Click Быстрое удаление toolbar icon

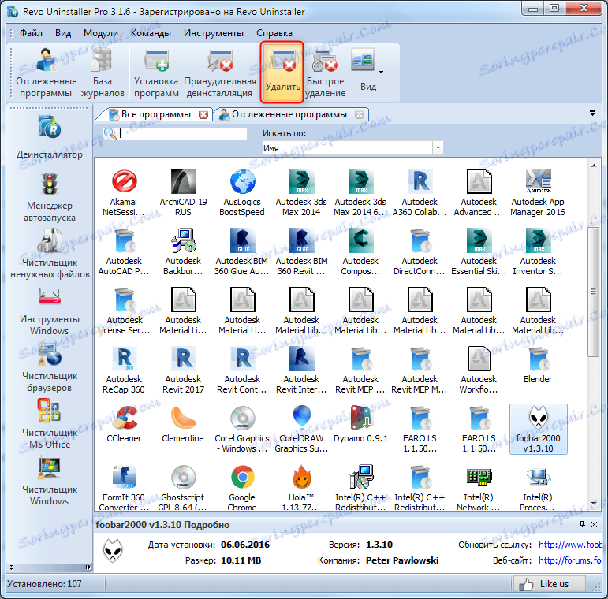325,73
